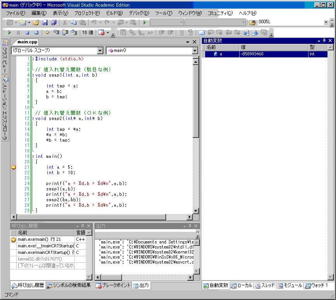Click the Show Next Statement yellow arrow
The width and height of the screenshot is (336, 300).
(47, 33)
